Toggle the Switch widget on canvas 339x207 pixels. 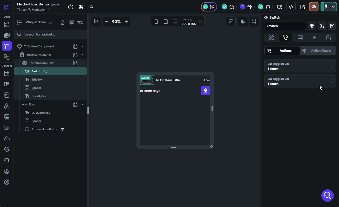[147, 80]
